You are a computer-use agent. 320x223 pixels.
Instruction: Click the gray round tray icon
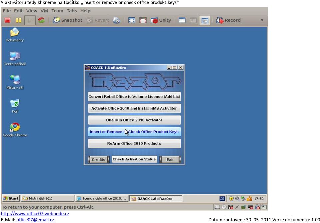[237, 198]
